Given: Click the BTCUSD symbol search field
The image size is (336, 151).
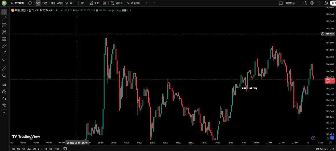Looking at the screenshot, I should click(x=17, y=3).
